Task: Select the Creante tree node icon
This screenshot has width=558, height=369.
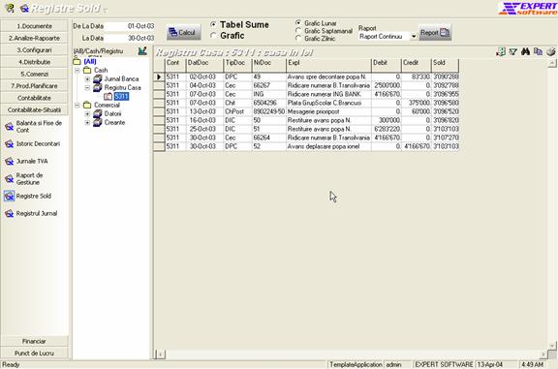Action: [x=98, y=122]
